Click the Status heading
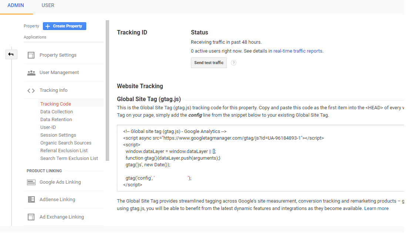 [199, 33]
